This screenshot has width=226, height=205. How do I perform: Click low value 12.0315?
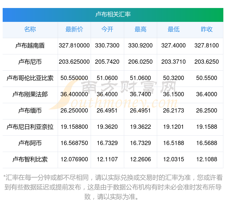point(174,159)
